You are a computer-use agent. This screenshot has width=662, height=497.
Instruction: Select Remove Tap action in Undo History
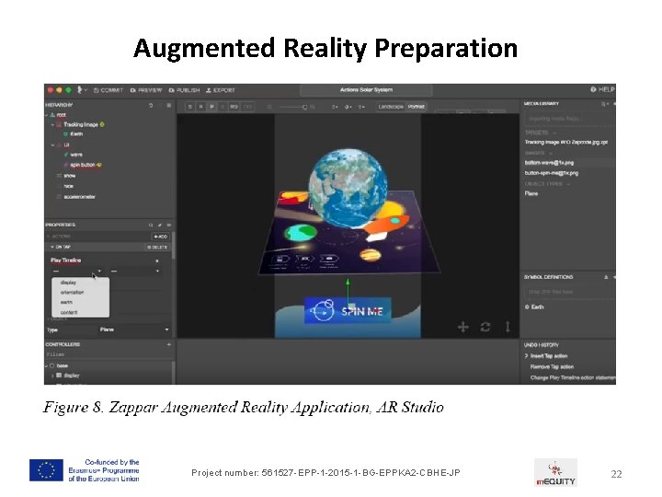pyautogui.click(x=552, y=367)
